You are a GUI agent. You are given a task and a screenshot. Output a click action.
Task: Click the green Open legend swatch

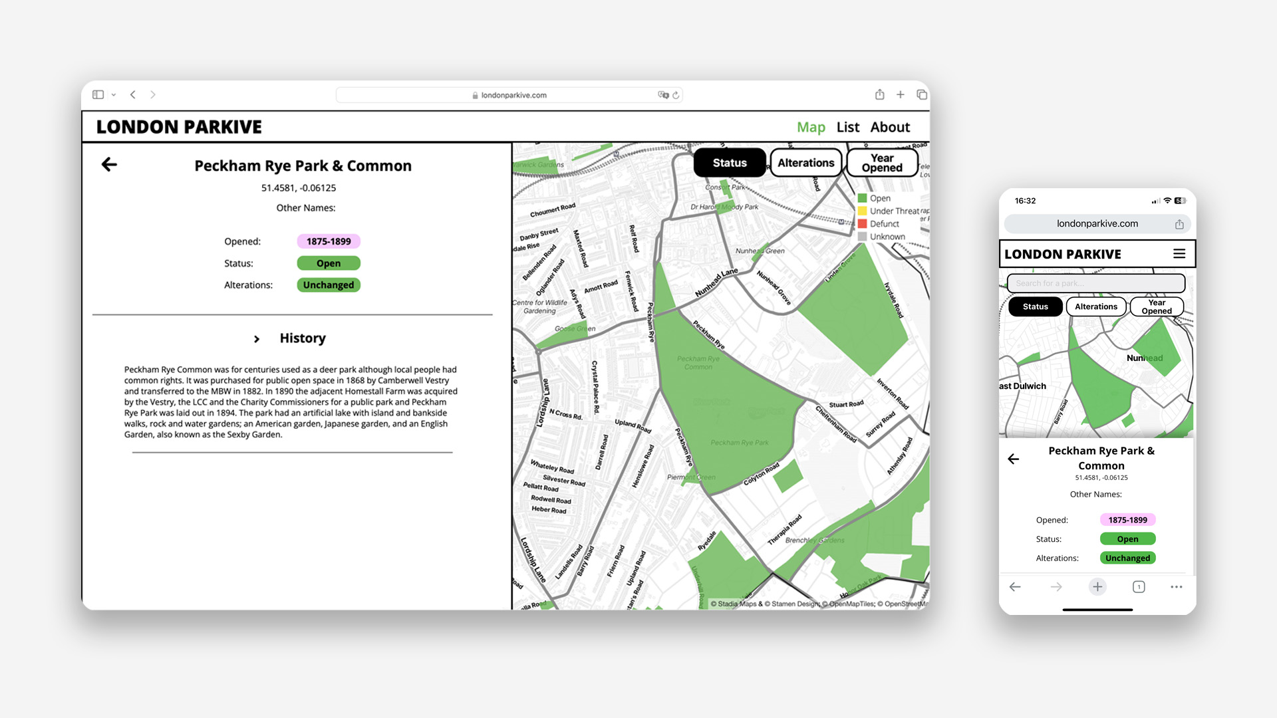coord(862,198)
